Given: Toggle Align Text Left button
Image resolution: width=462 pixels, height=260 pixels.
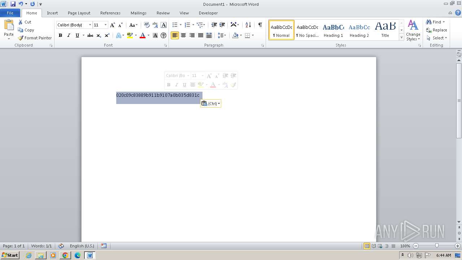Looking at the screenshot, I should pyautogui.click(x=175, y=35).
